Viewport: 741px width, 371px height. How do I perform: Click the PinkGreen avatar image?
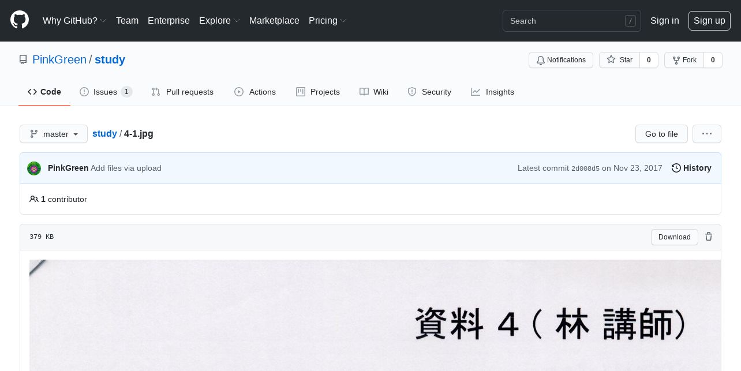click(34, 168)
